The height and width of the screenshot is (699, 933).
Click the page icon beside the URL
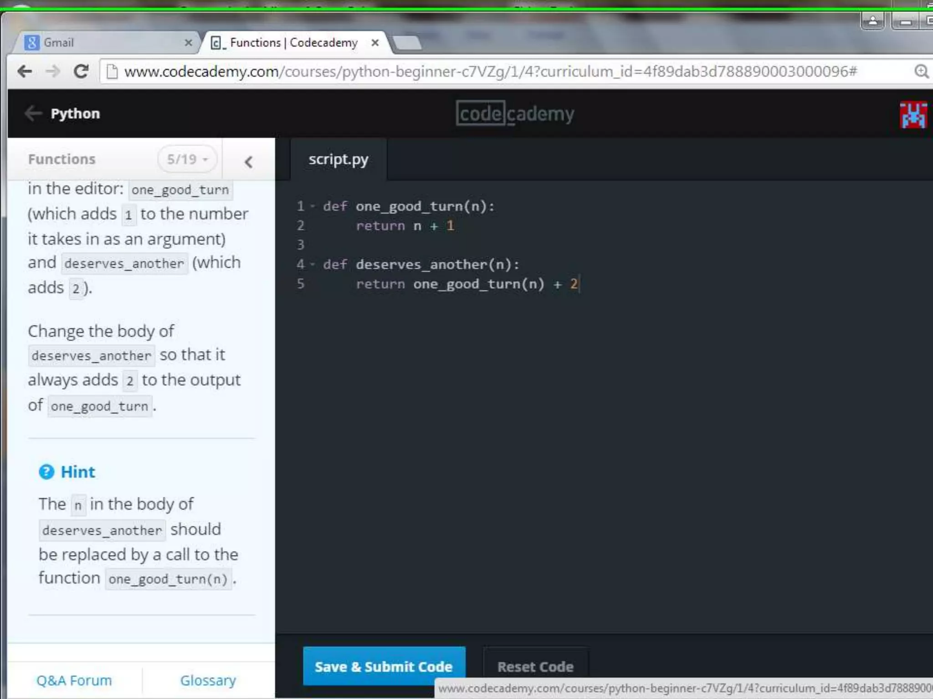[112, 71]
